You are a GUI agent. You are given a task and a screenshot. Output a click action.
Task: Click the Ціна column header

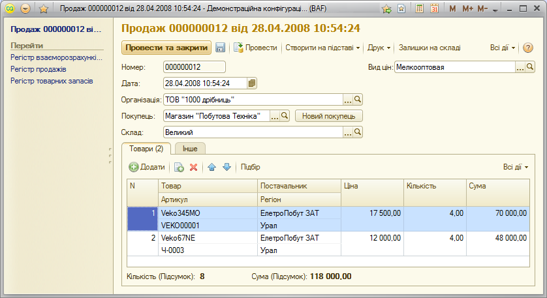click(x=372, y=192)
